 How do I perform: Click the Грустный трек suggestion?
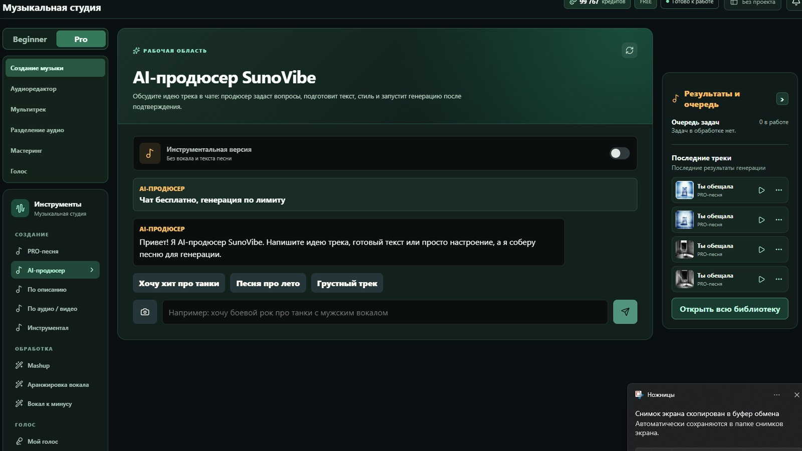tap(347, 284)
